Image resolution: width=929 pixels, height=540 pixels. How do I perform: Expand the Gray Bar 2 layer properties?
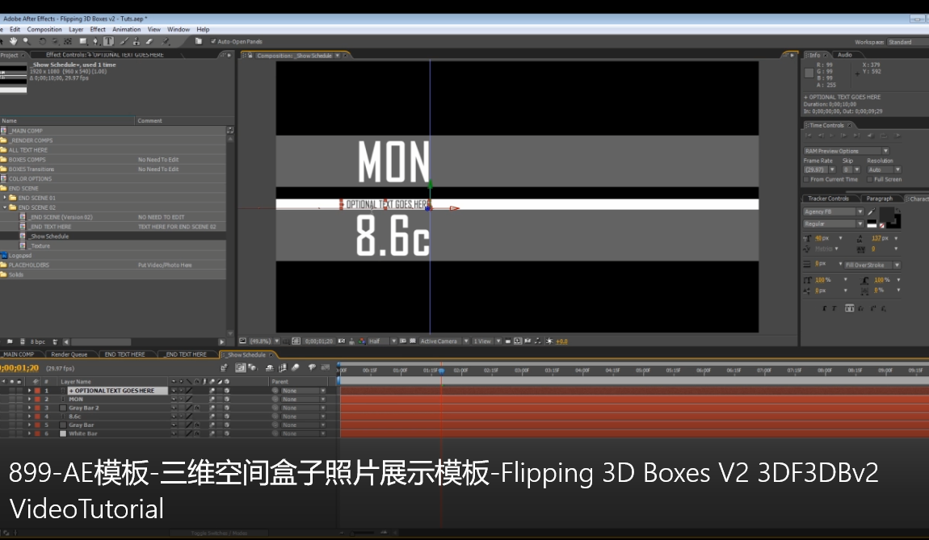click(x=29, y=408)
